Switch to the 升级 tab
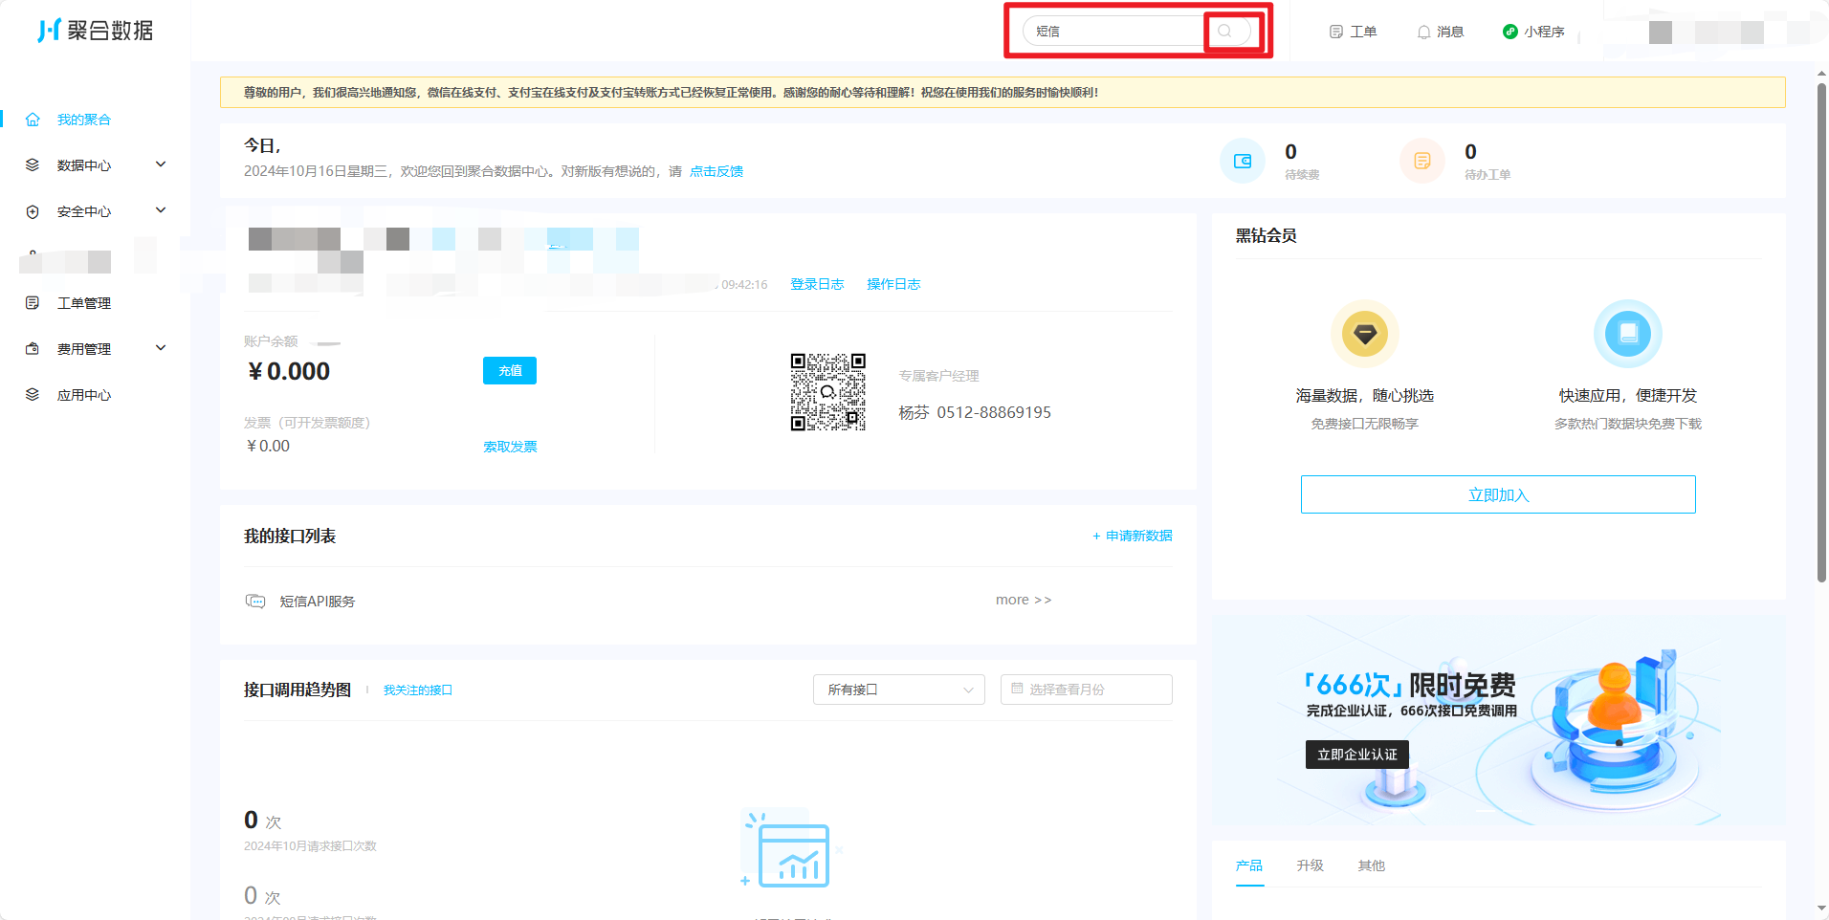1829x920 pixels. point(1311,865)
